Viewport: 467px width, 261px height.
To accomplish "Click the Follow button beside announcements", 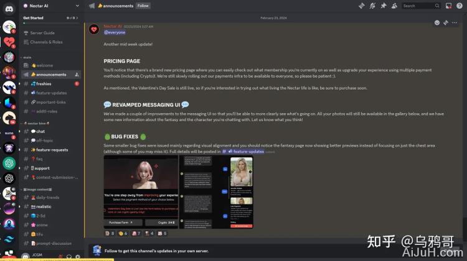I will (143, 6).
